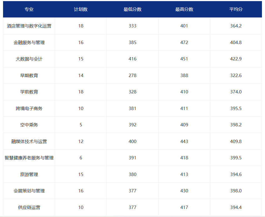Click minimum score 333 for 酒店管理

132,26
